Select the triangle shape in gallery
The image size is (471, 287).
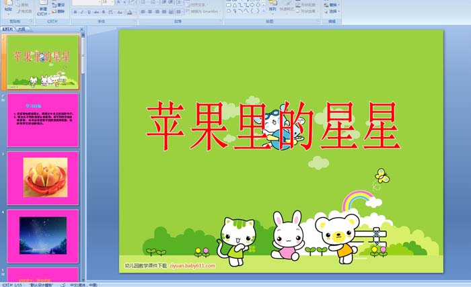coord(235,5)
